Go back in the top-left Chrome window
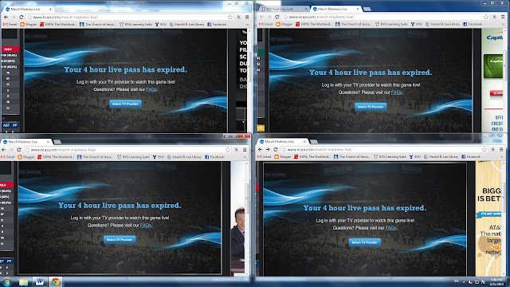 coord(6,17)
